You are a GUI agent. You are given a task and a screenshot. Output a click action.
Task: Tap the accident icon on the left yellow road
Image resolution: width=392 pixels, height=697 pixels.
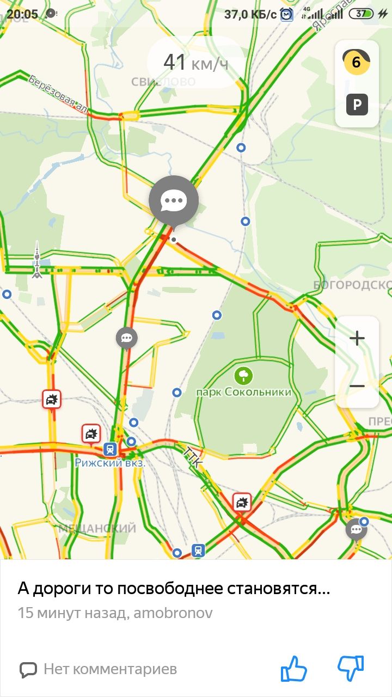click(x=52, y=399)
